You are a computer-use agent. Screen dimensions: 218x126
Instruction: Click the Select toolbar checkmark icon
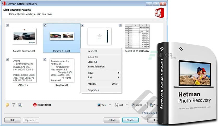(133, 105)
